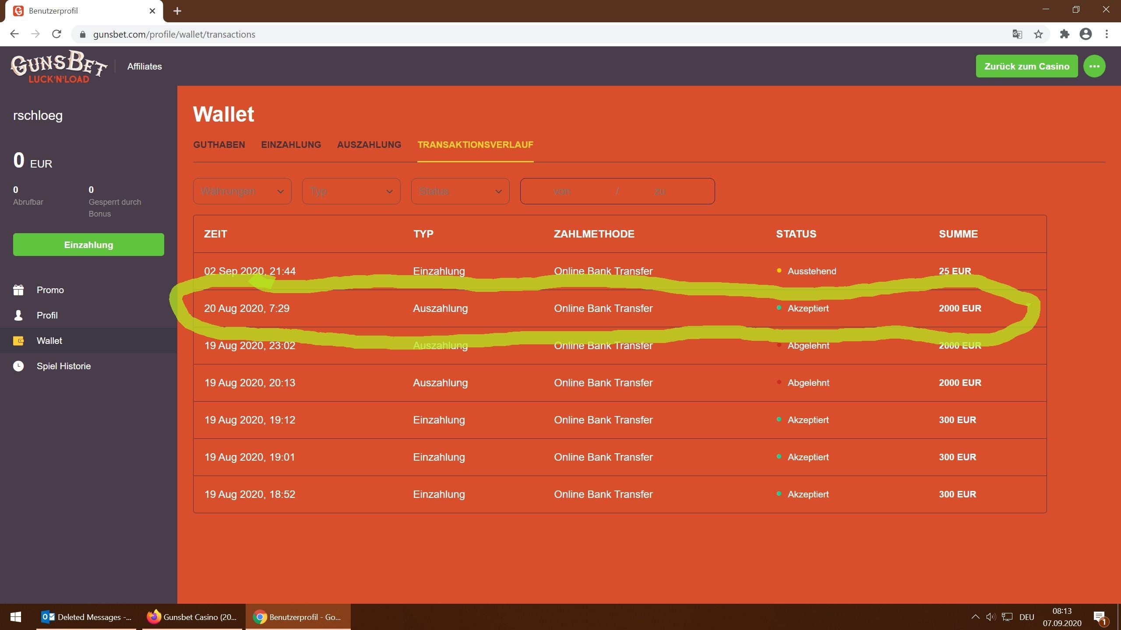Screen dimensions: 1121x630
Task: Click the network tray icon
Action: [x=1007, y=617]
